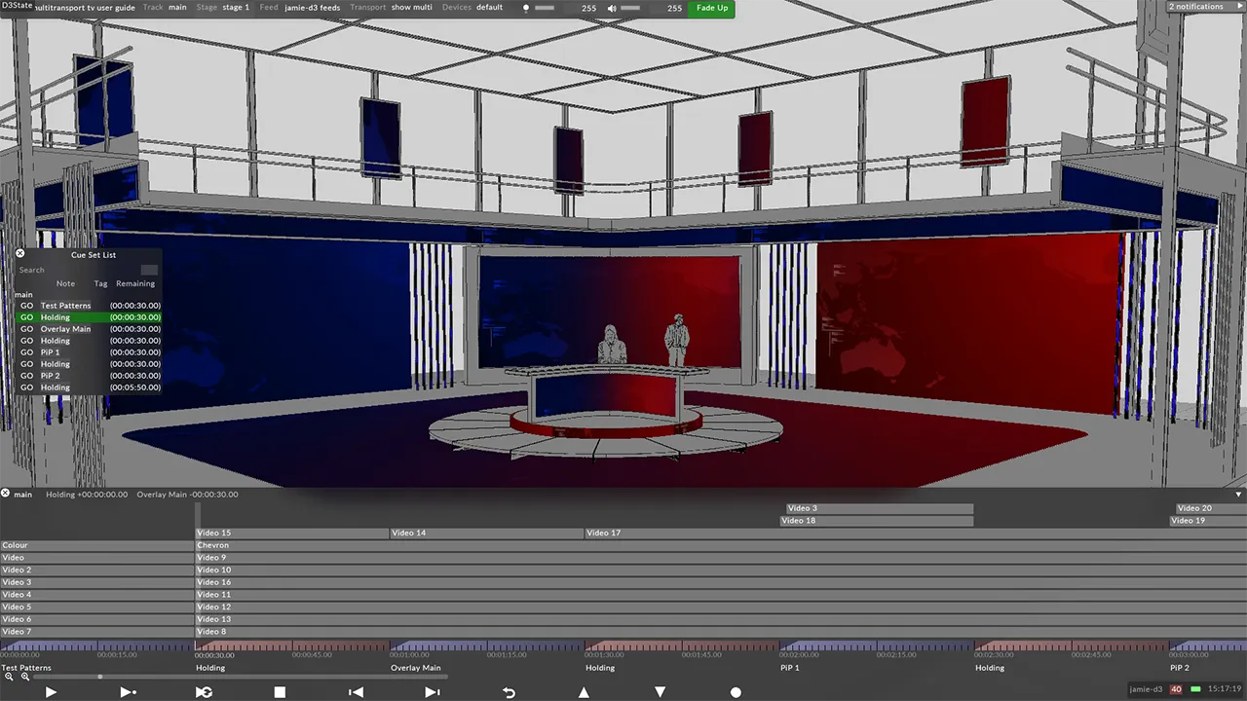The height and width of the screenshot is (701, 1247).
Task: Toggle the small box beside Search field
Action: (x=149, y=270)
